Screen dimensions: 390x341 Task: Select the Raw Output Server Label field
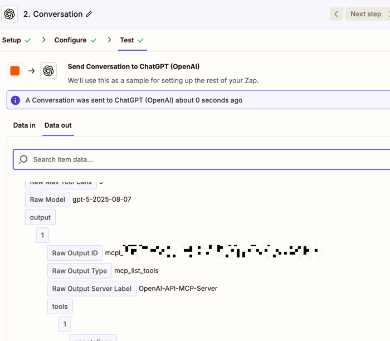pos(91,289)
